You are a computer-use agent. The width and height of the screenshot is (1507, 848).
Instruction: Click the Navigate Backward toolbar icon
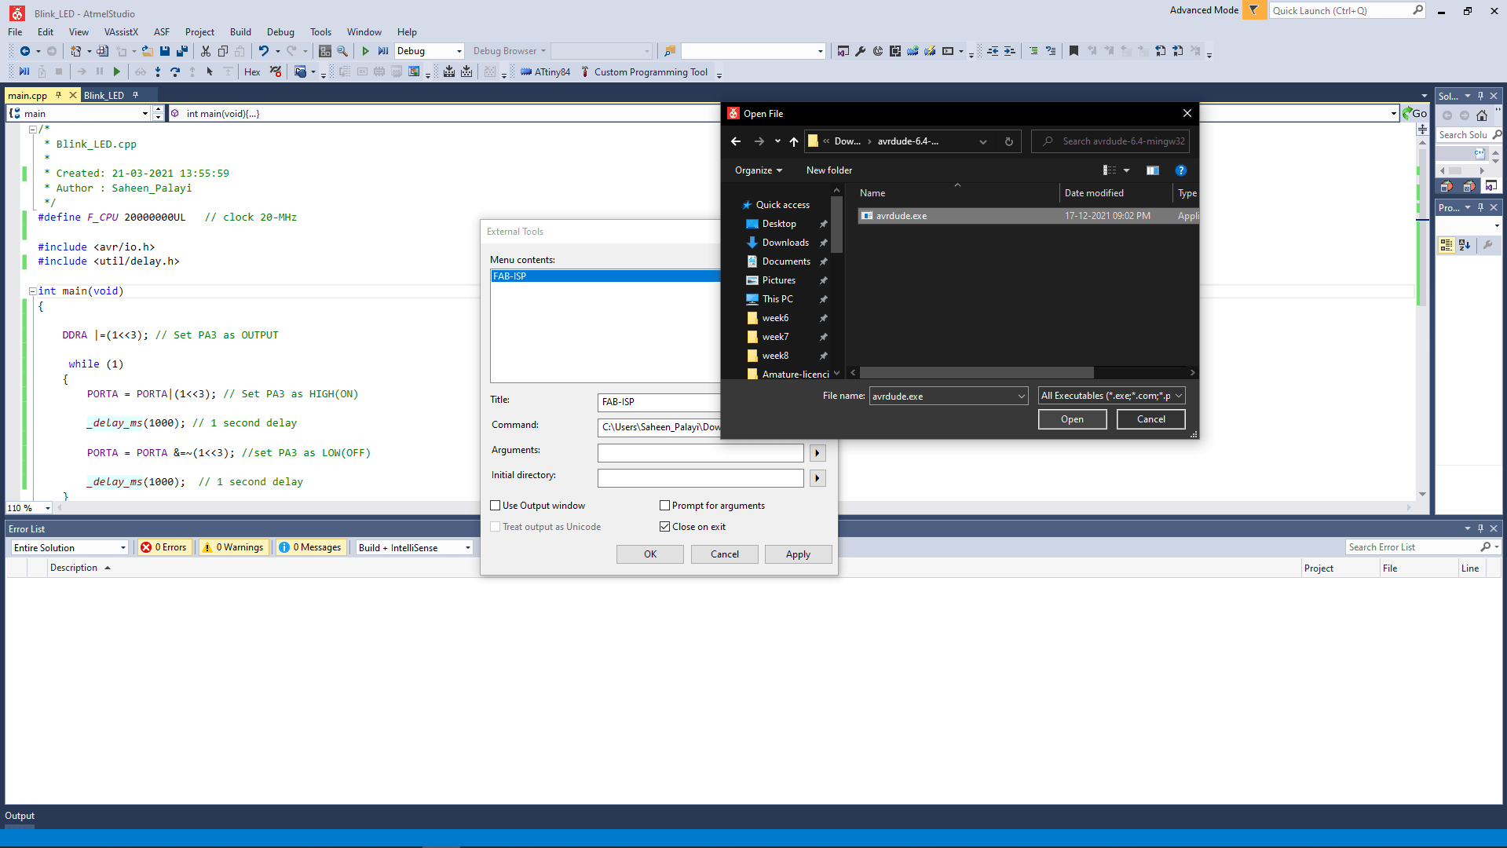[x=25, y=51]
